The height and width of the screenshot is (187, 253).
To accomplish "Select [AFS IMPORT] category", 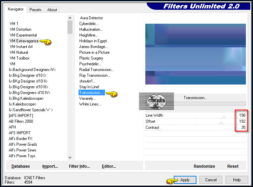I will [x=21, y=116].
